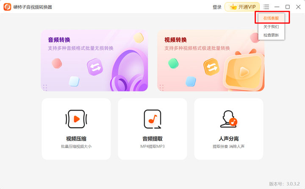Click the vocal separation head icon
Viewport: 305px width, 189px height.
pyautogui.click(x=229, y=119)
